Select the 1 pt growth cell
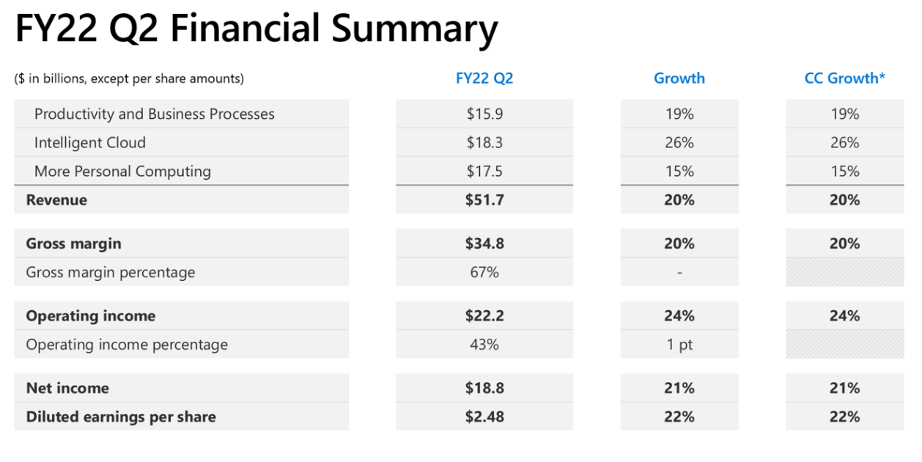The width and height of the screenshot is (922, 462). [x=679, y=345]
